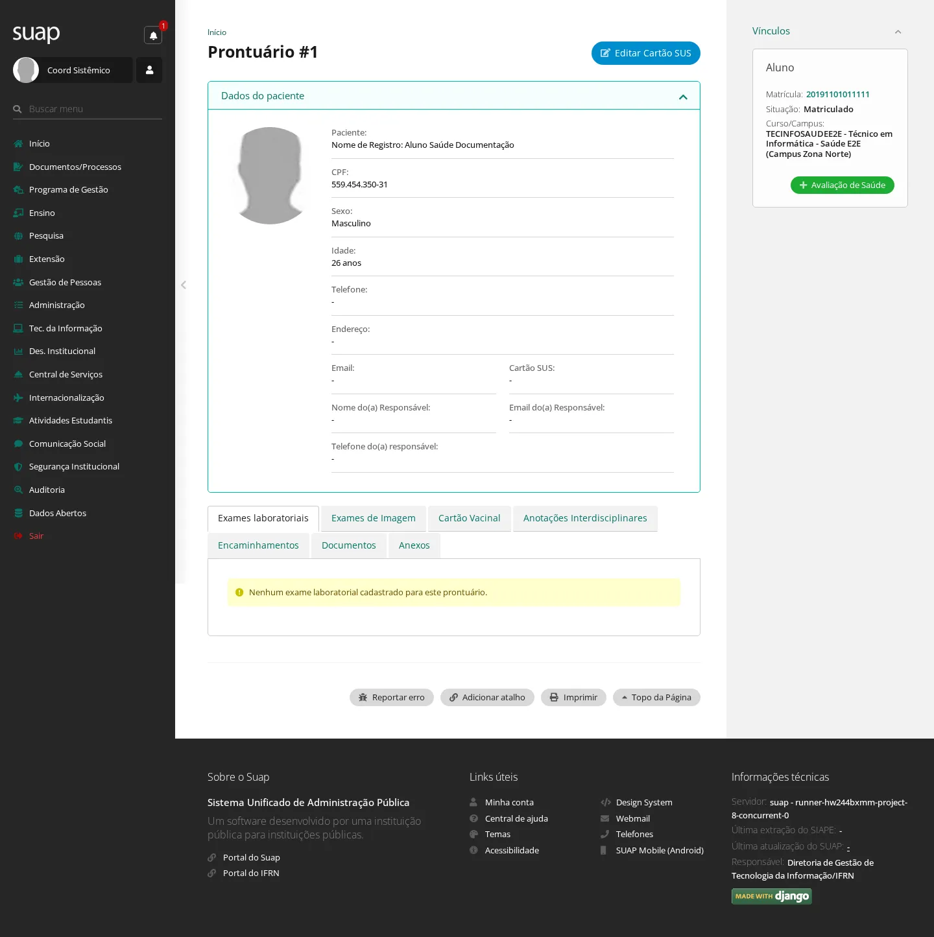Click the suap logo
The width and height of the screenshot is (934, 937).
[36, 33]
